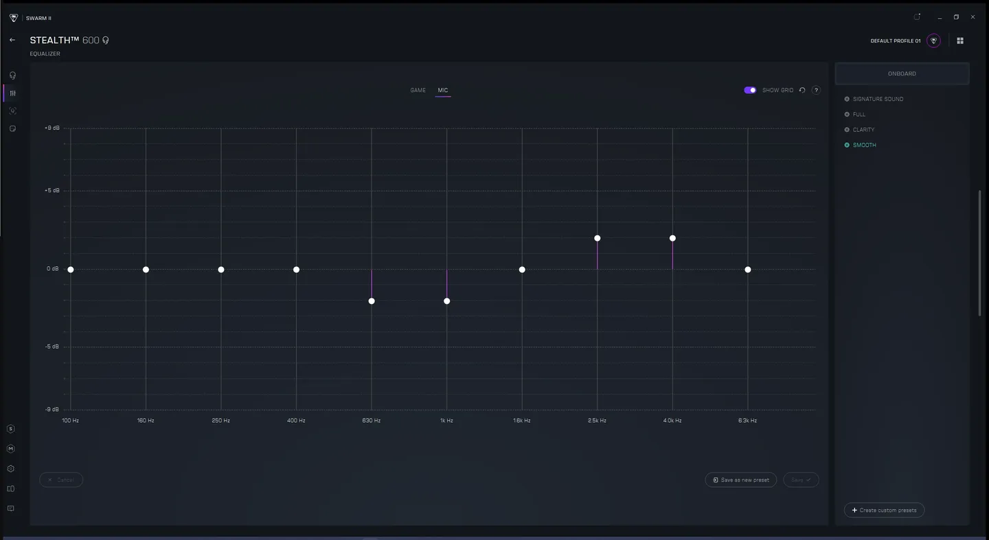Click the Turtle Beach logo in title bar

click(x=13, y=18)
